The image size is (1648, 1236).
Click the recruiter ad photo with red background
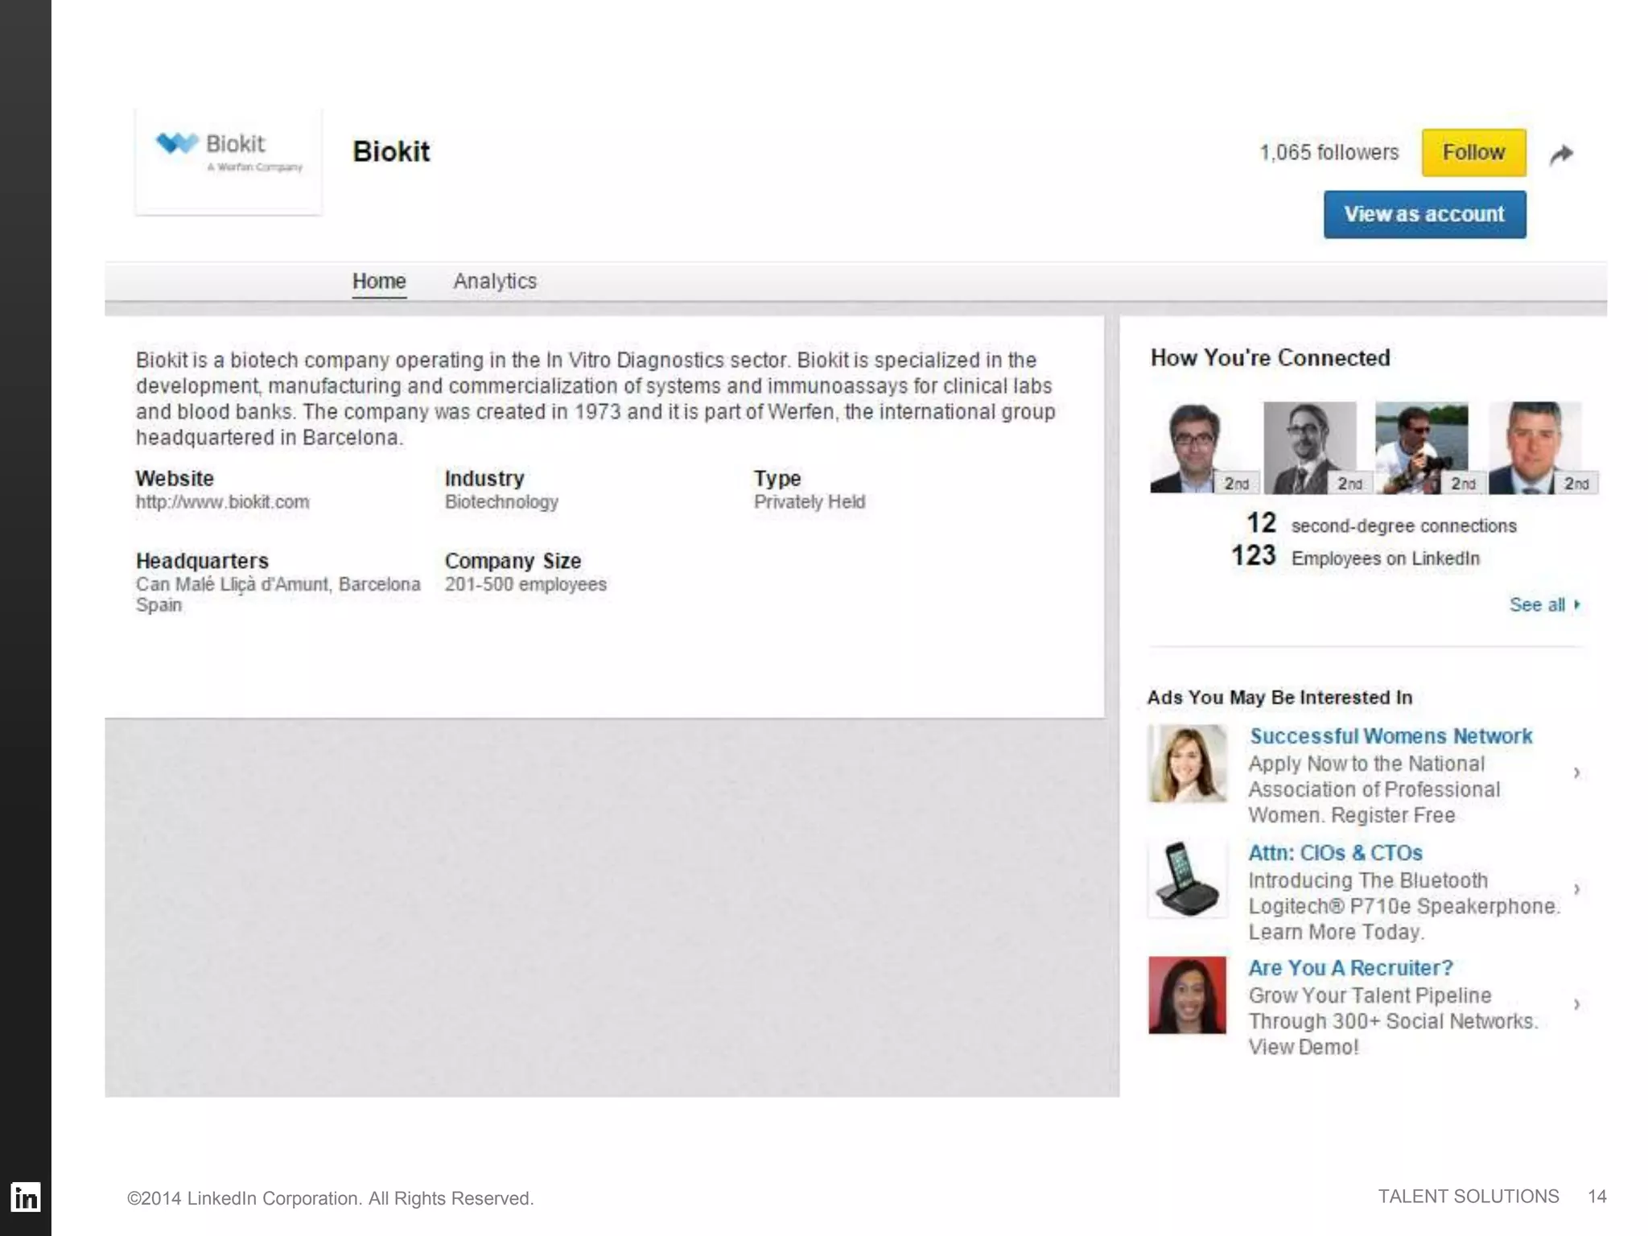point(1188,995)
